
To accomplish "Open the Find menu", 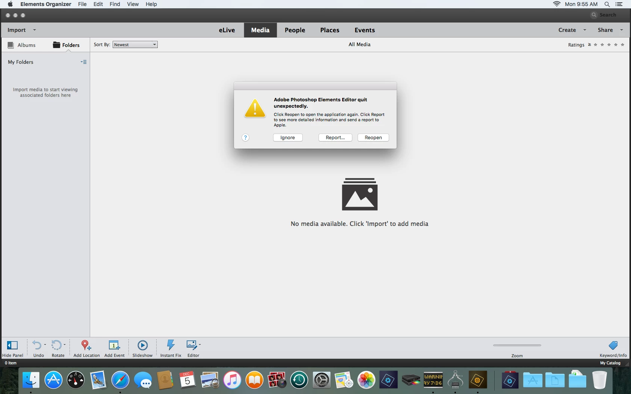I will 115,4.
